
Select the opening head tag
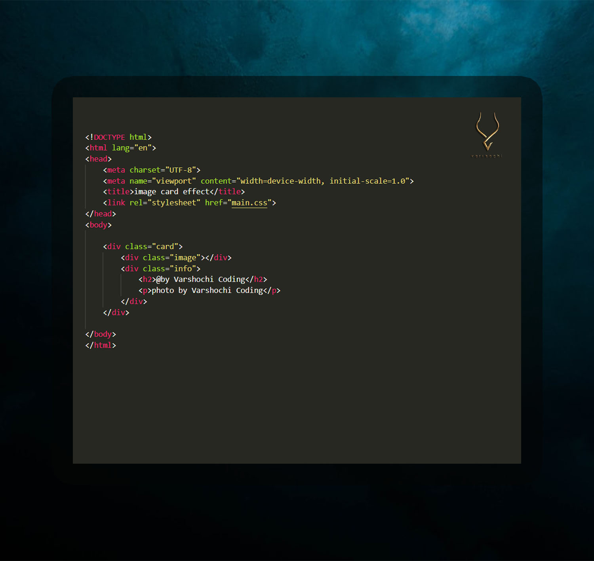tap(98, 159)
